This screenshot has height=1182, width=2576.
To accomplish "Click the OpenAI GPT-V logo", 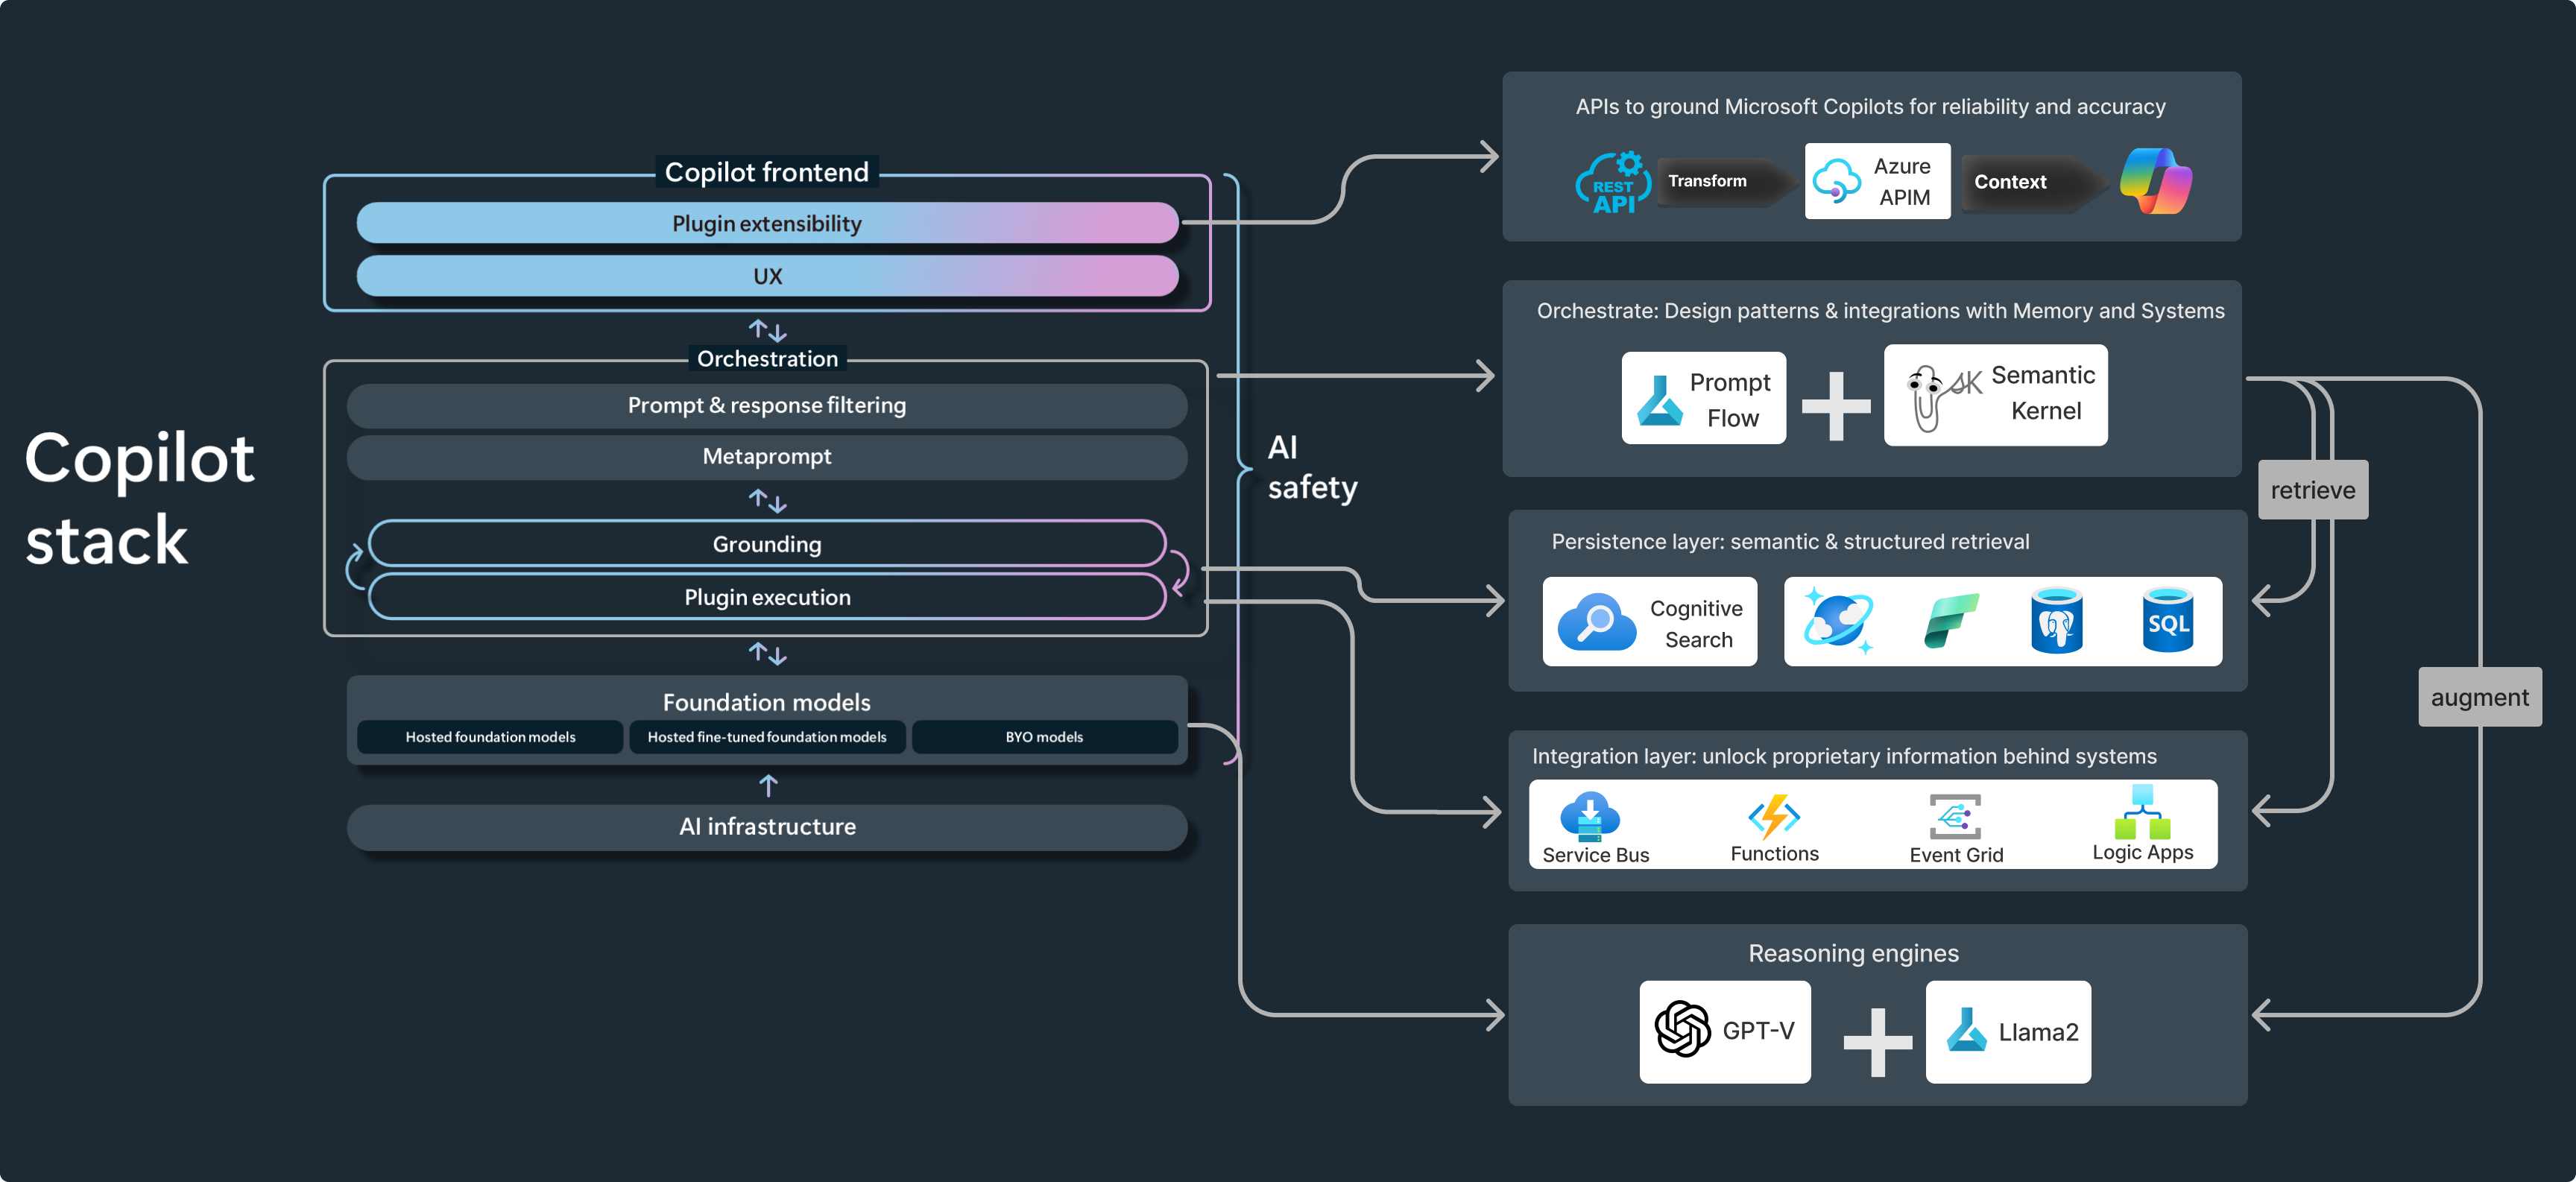I will [1682, 1029].
